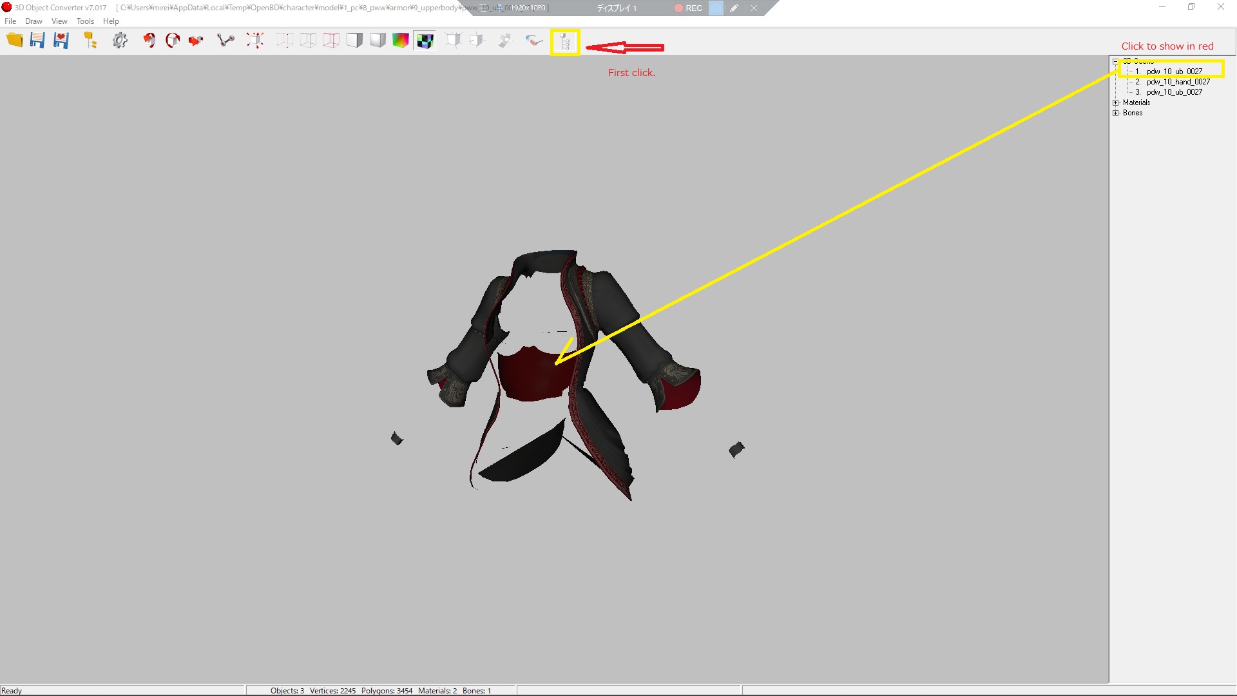
Task: Click the yellow hierarchy tree icon
Action: click(x=90, y=41)
